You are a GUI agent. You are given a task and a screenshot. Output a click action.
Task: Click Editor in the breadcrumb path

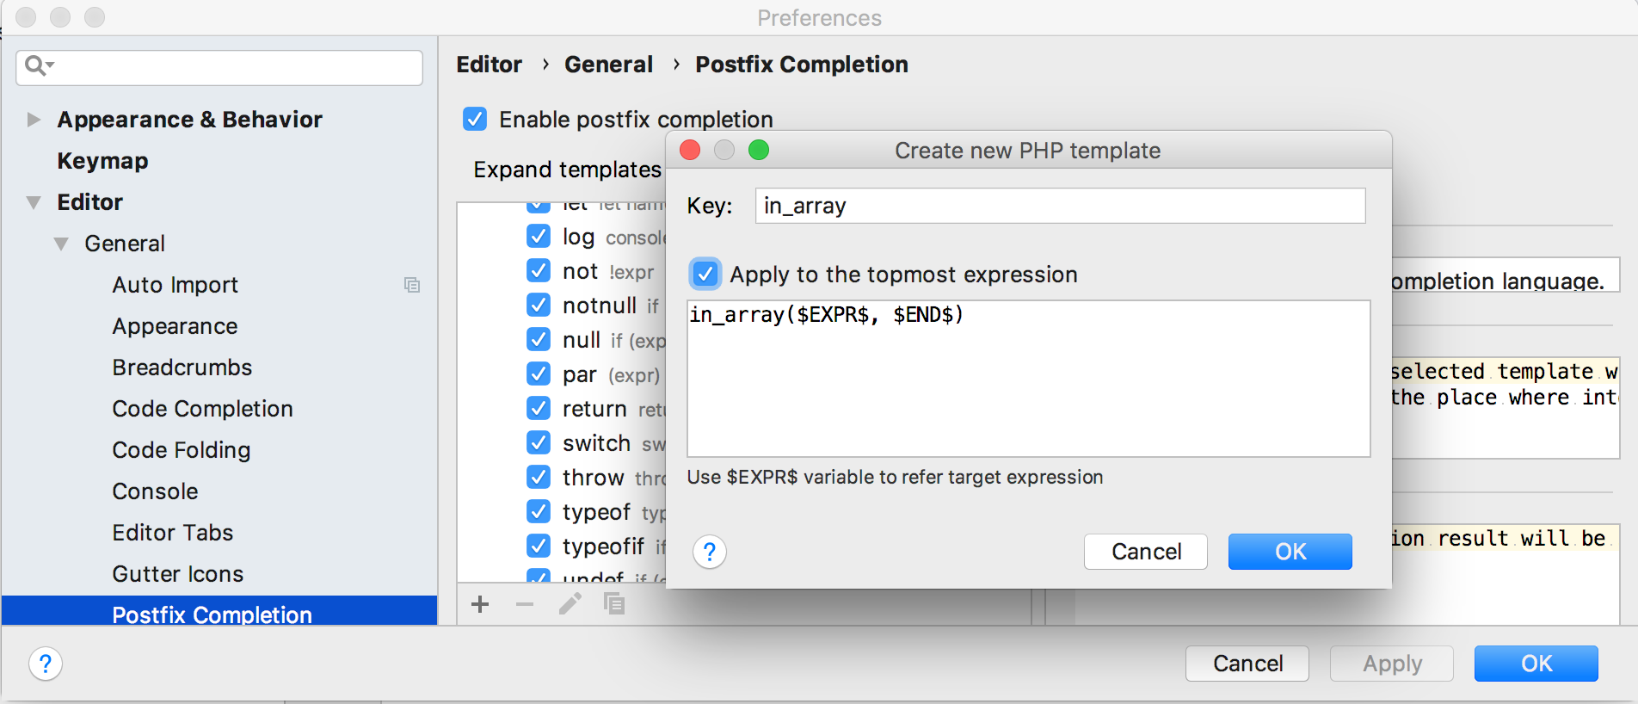click(489, 65)
